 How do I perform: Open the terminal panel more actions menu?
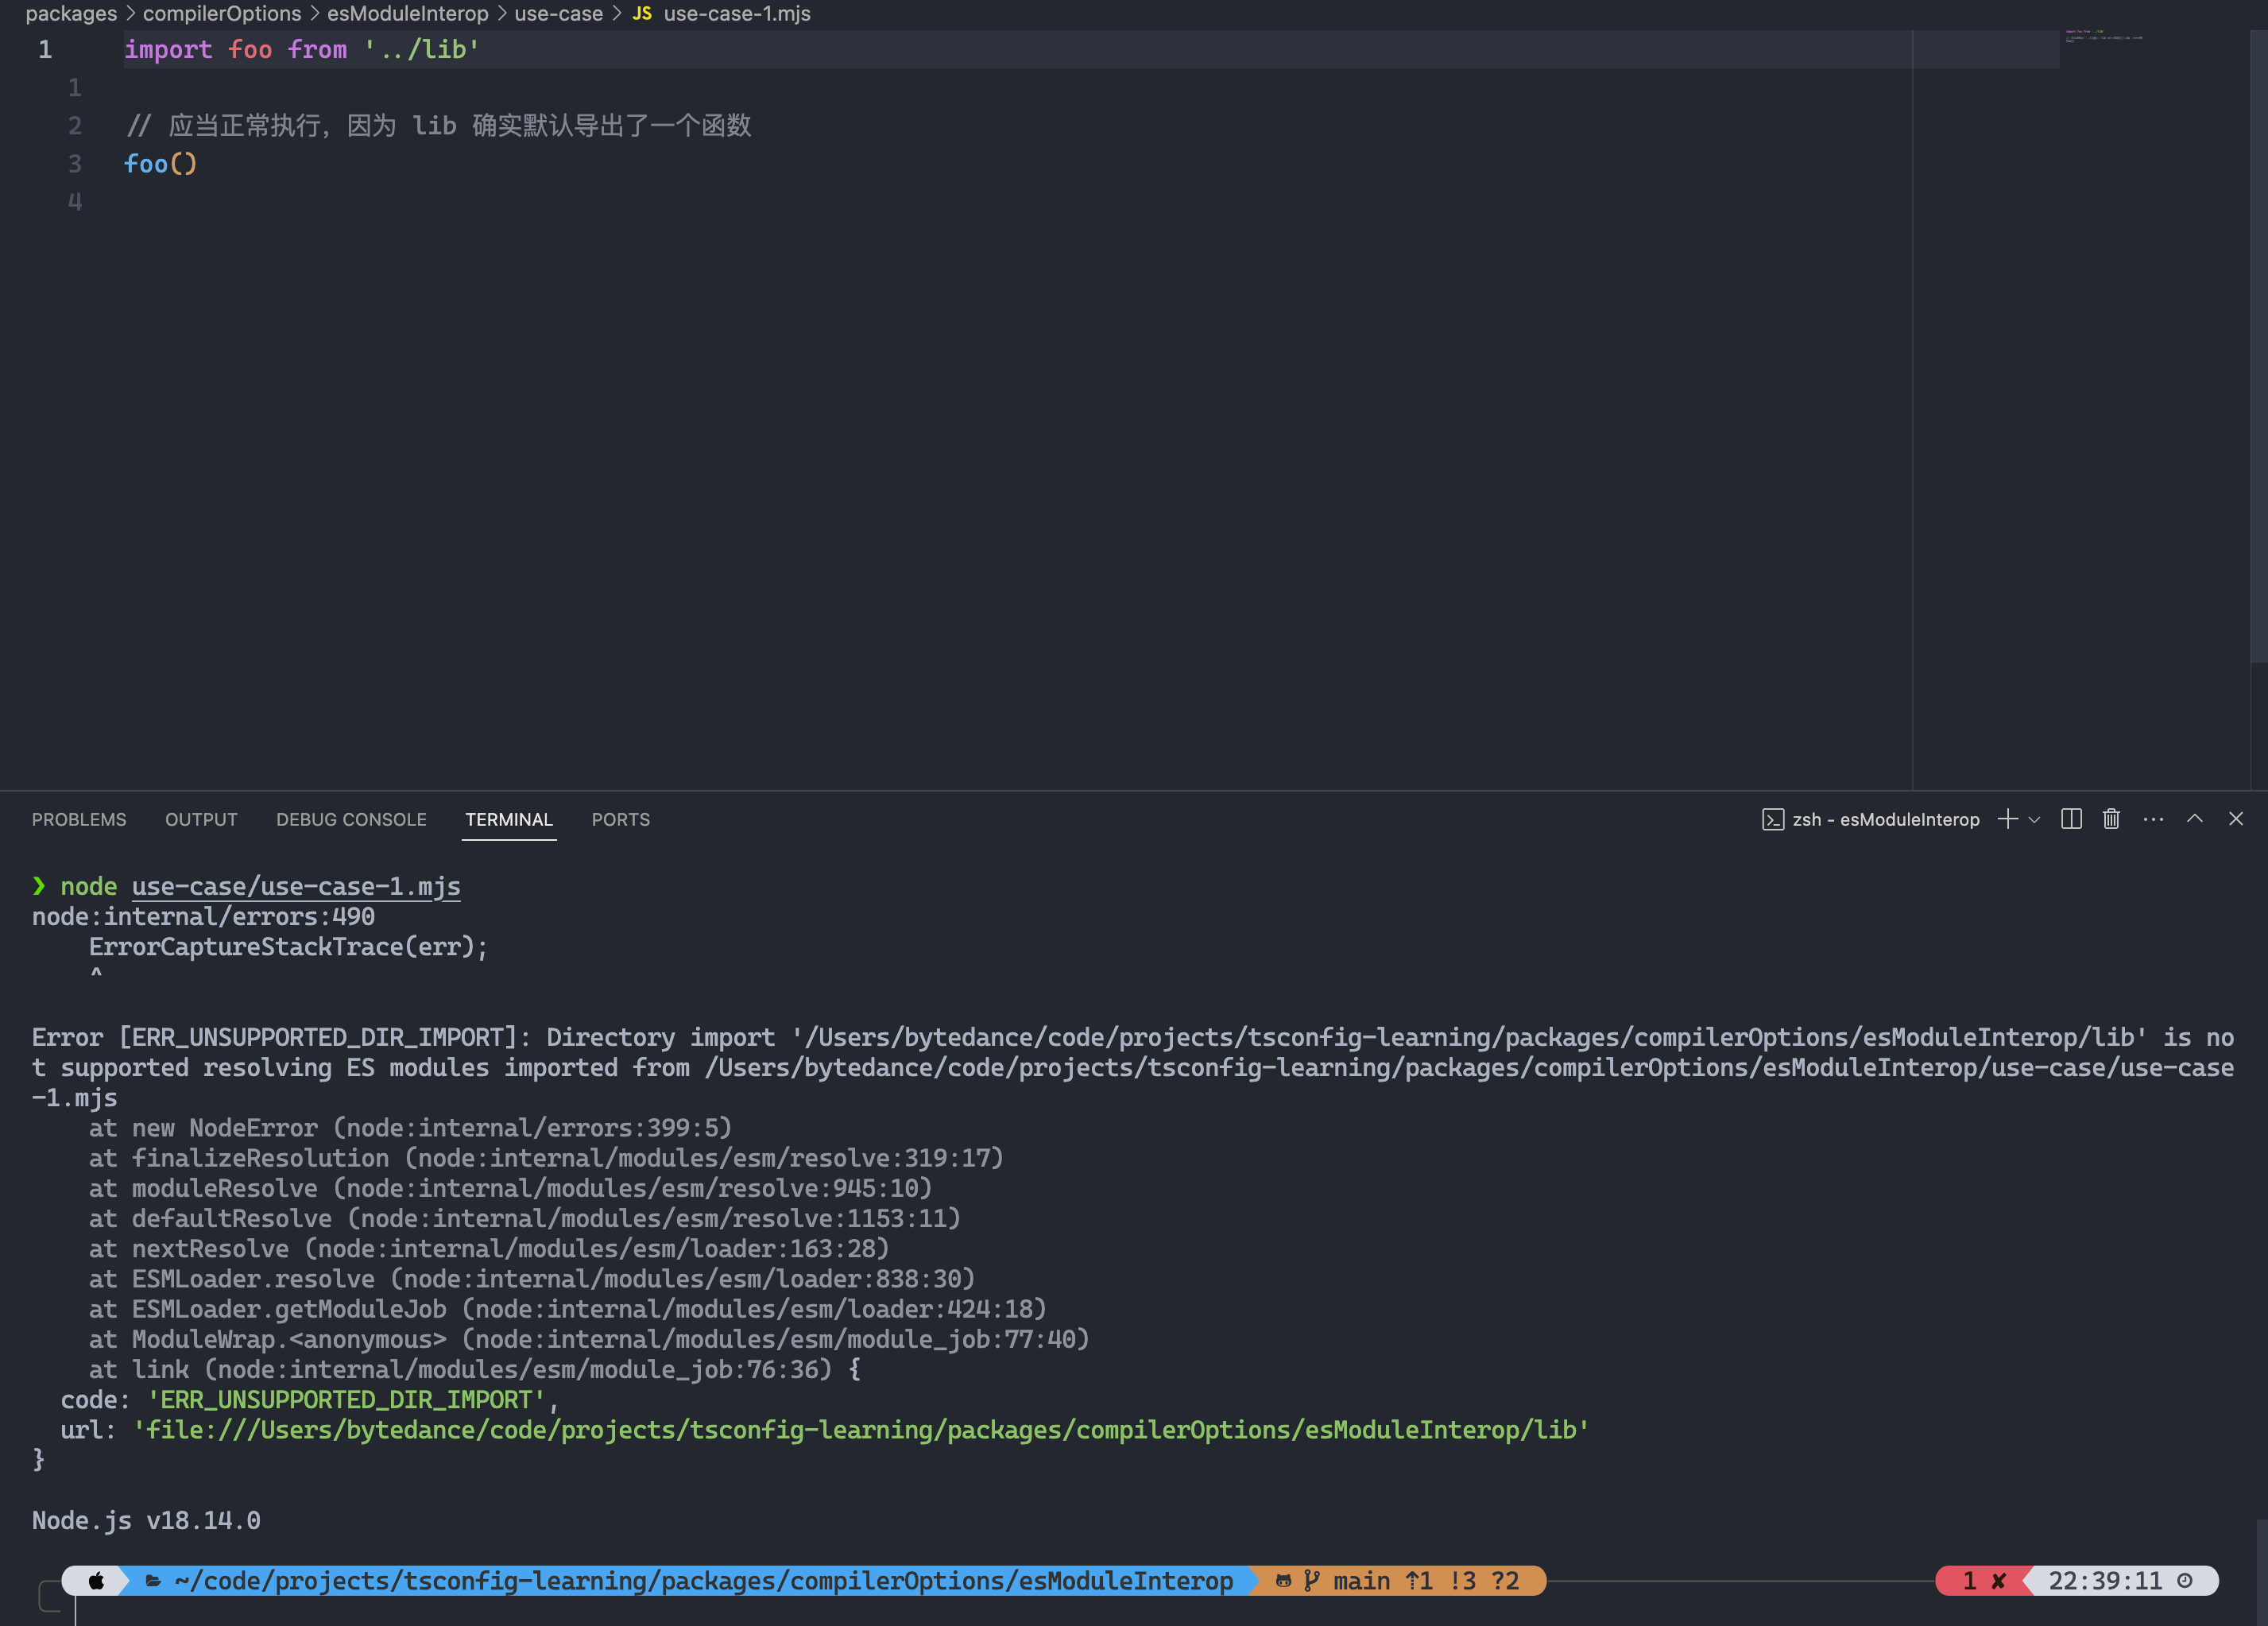point(2153,819)
